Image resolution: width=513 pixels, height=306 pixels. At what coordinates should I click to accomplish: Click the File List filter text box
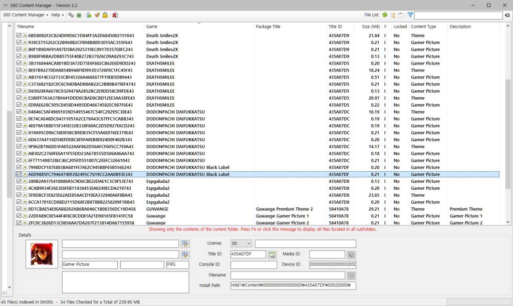coord(458,15)
